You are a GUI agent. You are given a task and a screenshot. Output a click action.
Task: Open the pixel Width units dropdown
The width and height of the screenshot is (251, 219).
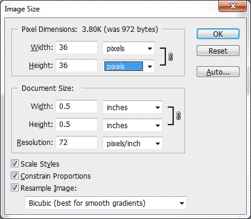(129, 48)
